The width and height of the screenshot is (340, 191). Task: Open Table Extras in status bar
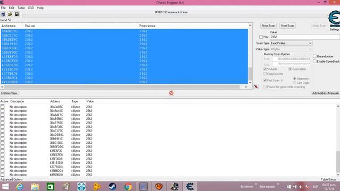pyautogui.click(x=328, y=179)
